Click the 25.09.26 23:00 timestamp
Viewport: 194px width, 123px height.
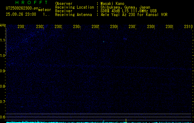[x=21, y=14]
